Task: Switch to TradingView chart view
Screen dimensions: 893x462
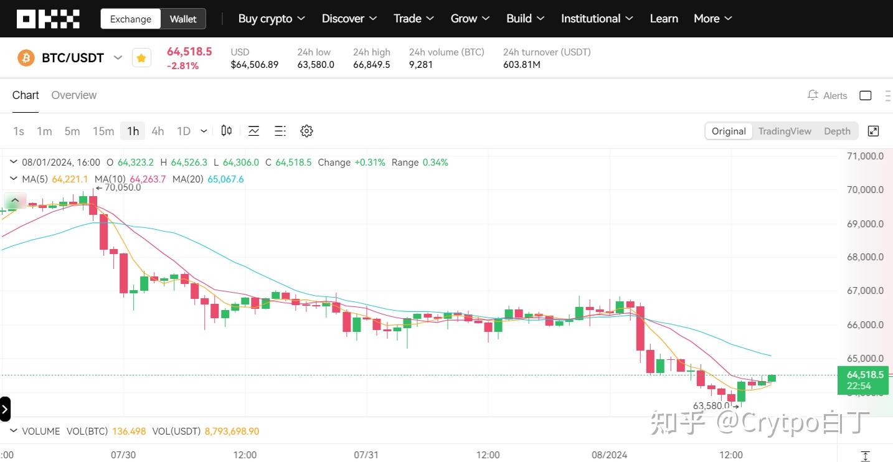Action: 785,131
